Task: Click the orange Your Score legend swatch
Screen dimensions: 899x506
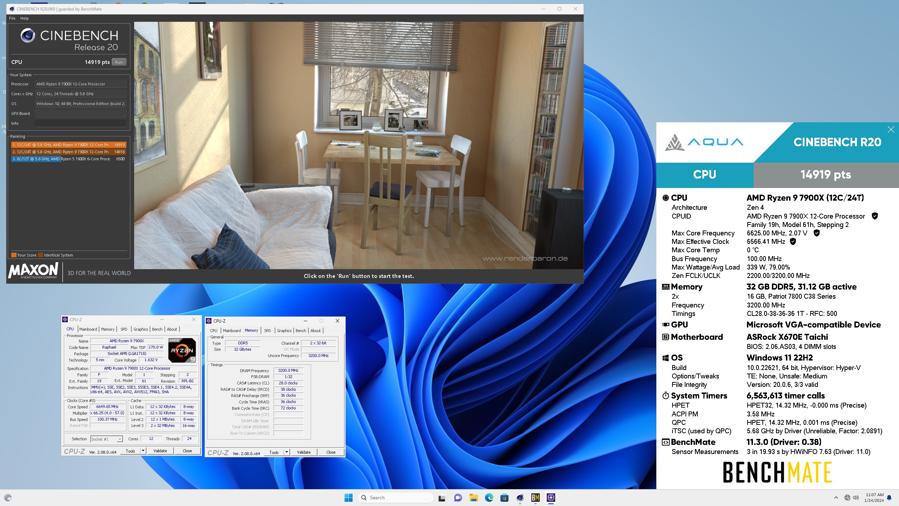Action: (14, 255)
